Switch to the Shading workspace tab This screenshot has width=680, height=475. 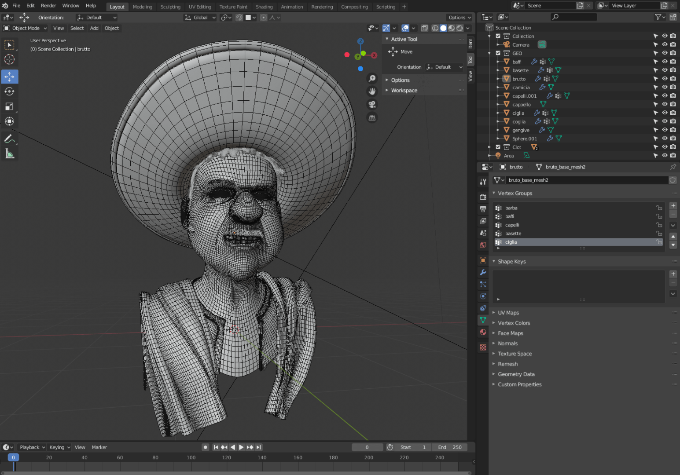pos(264,7)
